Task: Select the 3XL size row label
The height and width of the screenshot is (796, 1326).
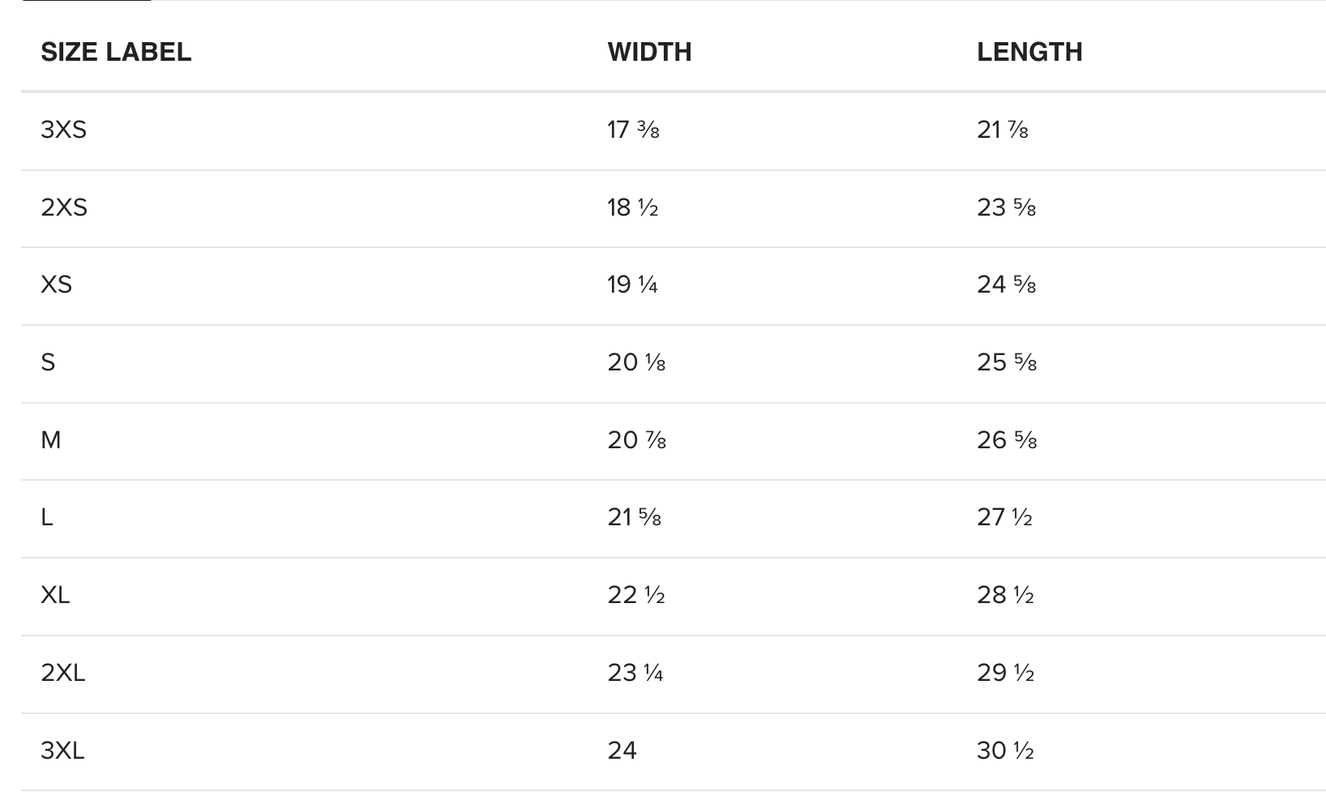Action: pyautogui.click(x=62, y=751)
